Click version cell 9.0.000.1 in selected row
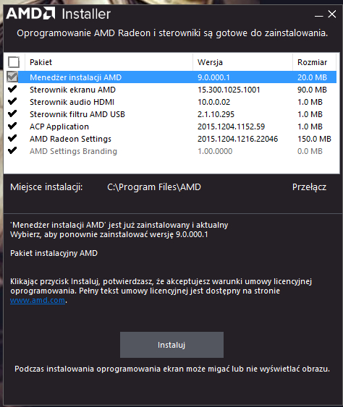Screen dimensions: 343x407 tap(213, 77)
